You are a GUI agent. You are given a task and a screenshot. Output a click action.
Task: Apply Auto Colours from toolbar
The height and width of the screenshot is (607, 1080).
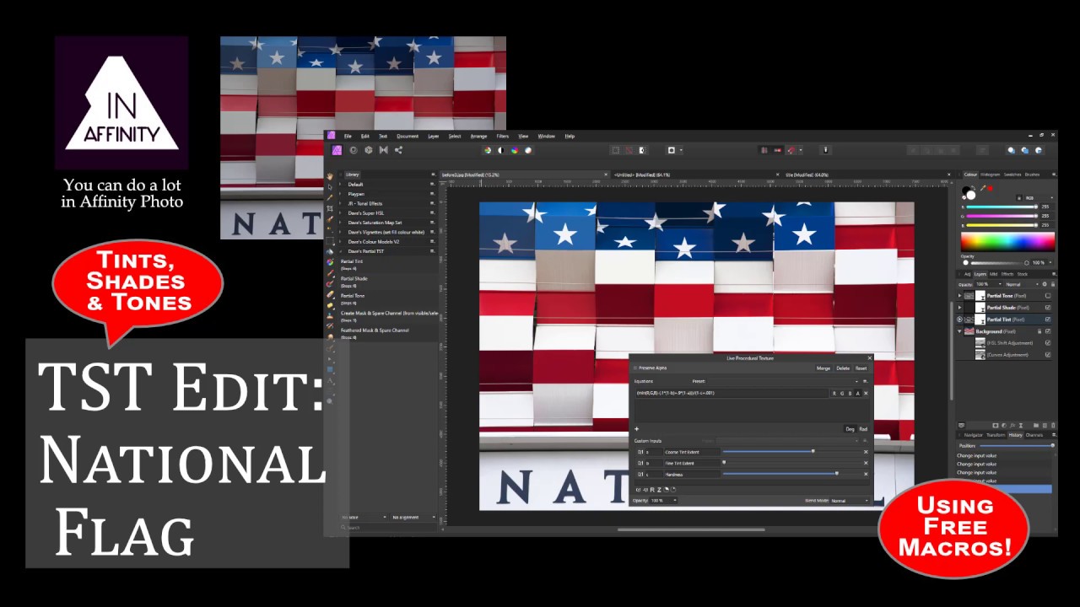coord(515,150)
